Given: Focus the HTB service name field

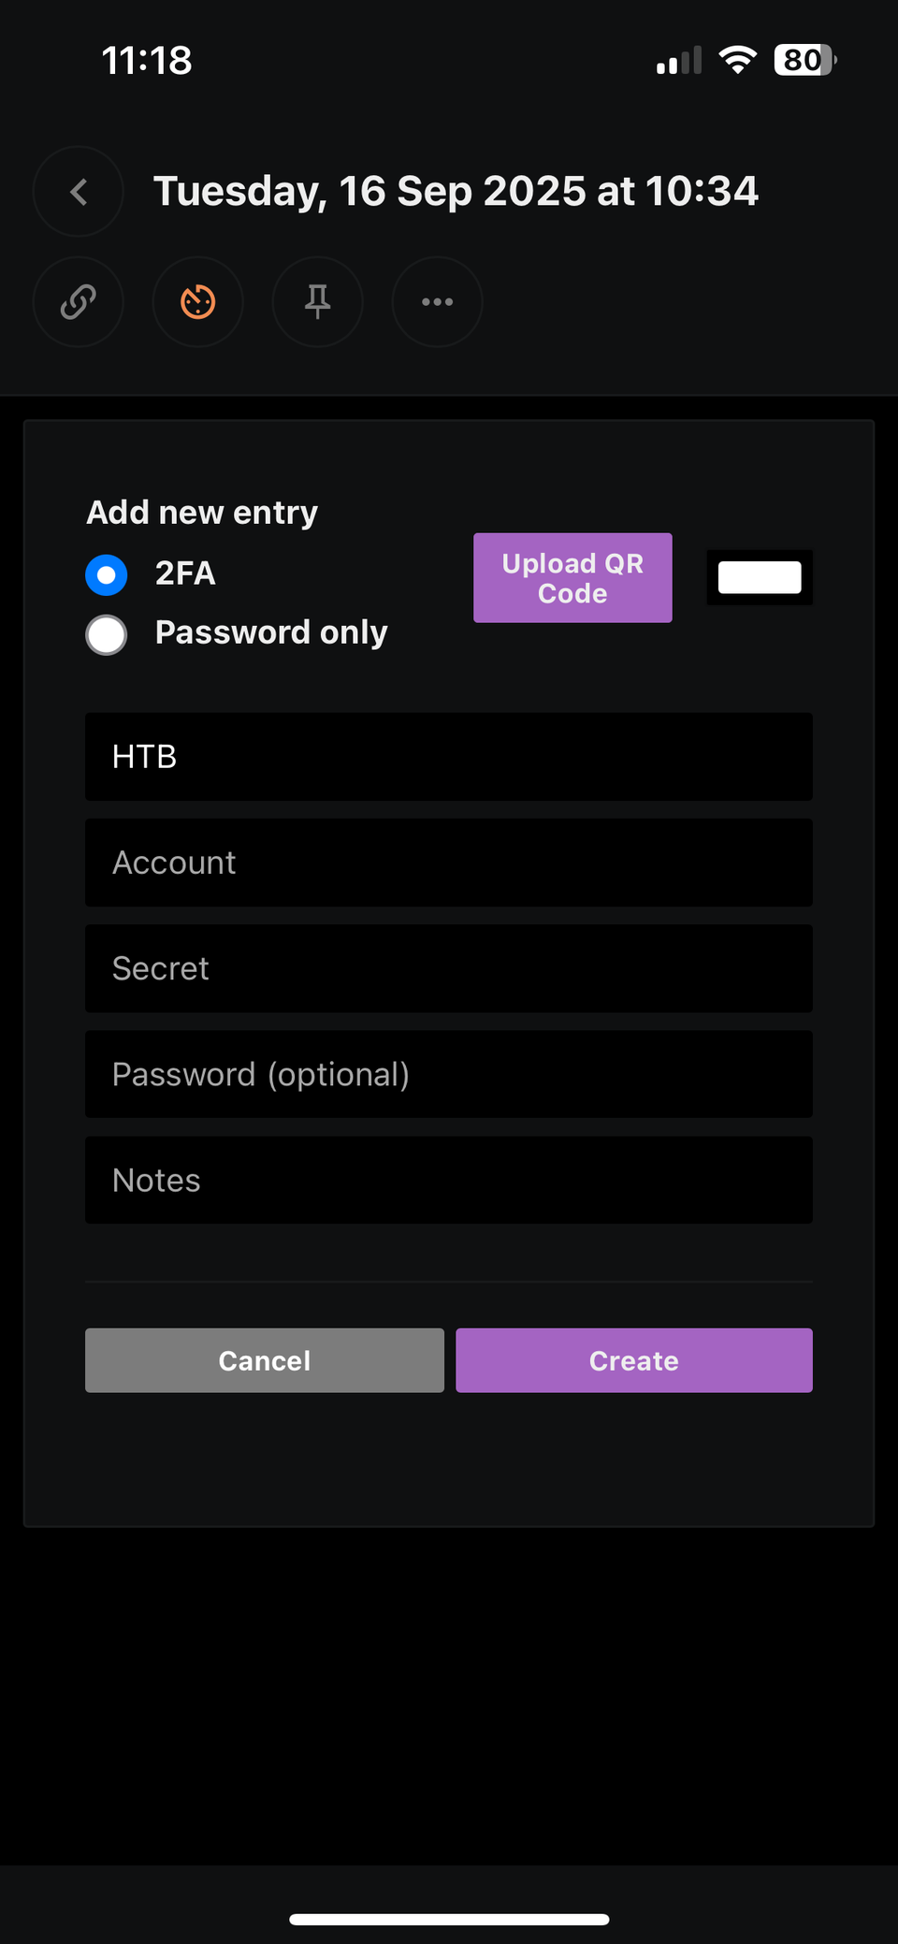Looking at the screenshot, I should click(x=449, y=757).
